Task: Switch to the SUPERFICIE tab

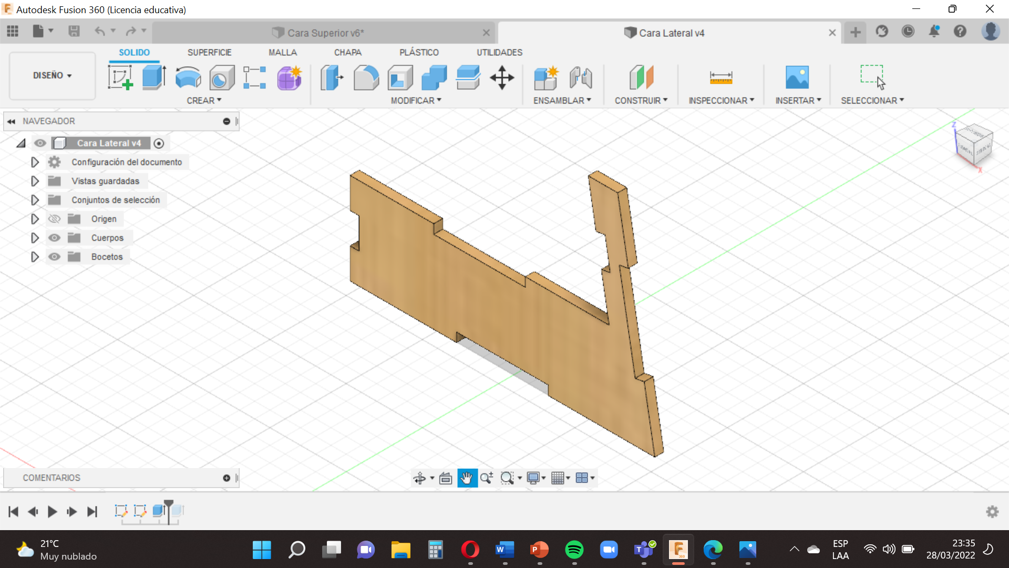Action: pyautogui.click(x=209, y=53)
